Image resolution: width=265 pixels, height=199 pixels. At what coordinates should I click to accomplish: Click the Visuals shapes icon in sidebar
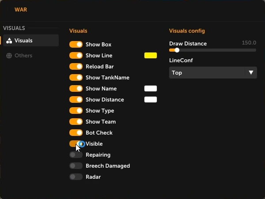click(x=9, y=41)
